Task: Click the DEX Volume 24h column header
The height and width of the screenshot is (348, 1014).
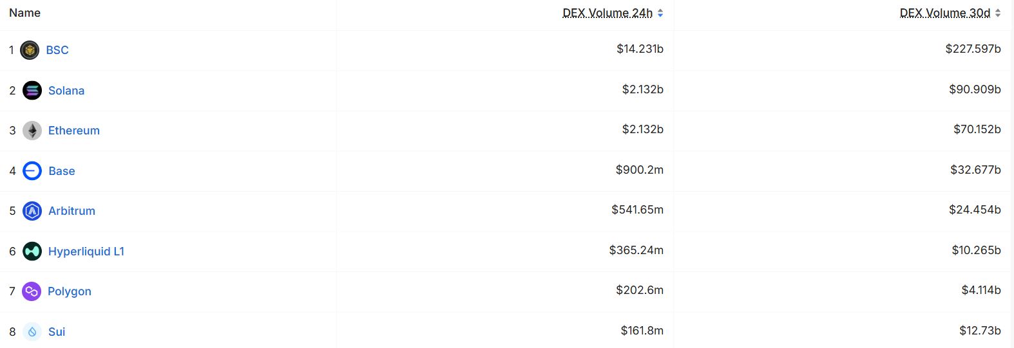Action: point(607,13)
